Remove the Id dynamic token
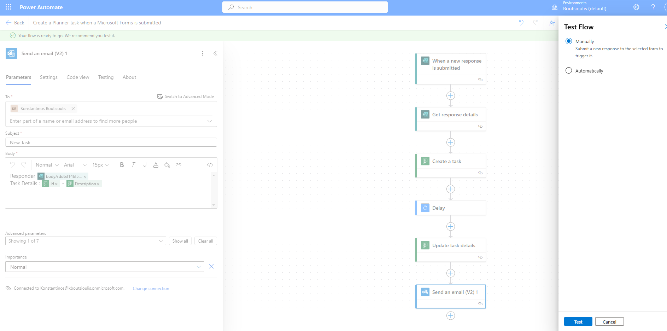This screenshot has width=667, height=331. tap(56, 184)
